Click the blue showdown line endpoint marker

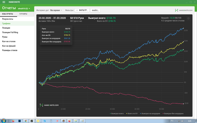(x=183, y=28)
